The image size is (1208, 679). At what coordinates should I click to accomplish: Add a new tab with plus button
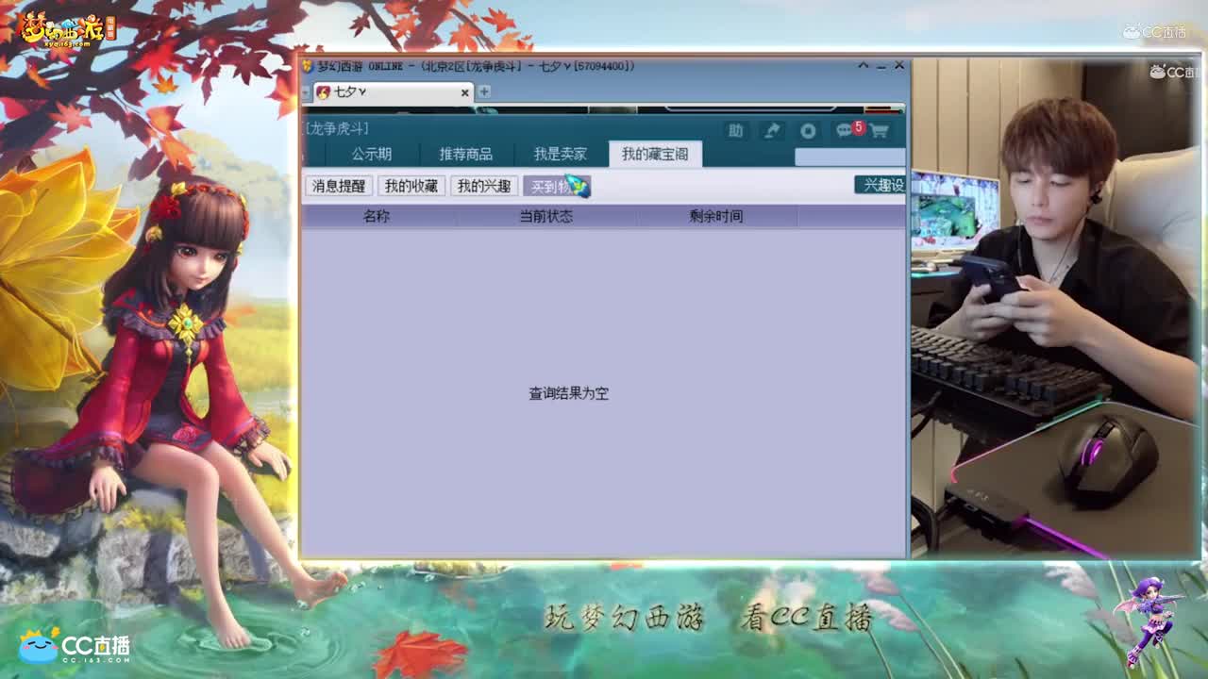point(484,91)
